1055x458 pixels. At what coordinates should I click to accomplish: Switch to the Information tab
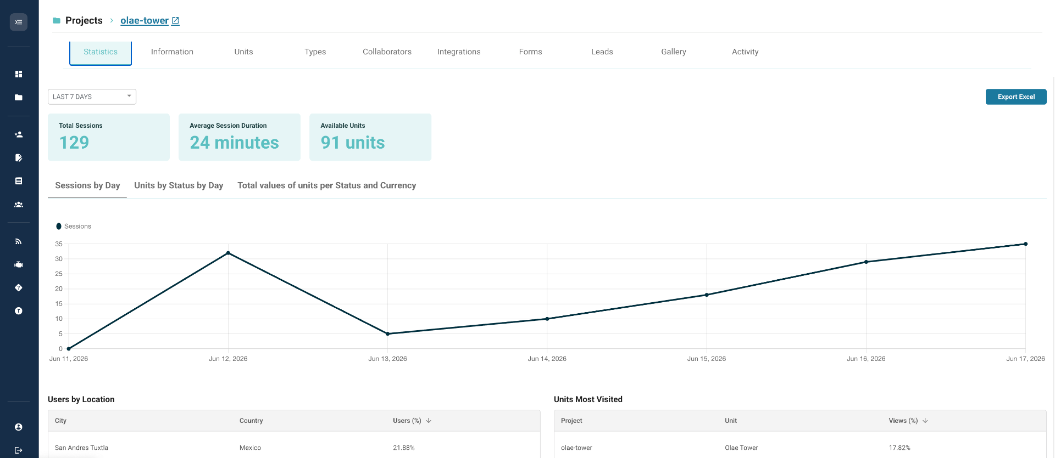(x=172, y=52)
